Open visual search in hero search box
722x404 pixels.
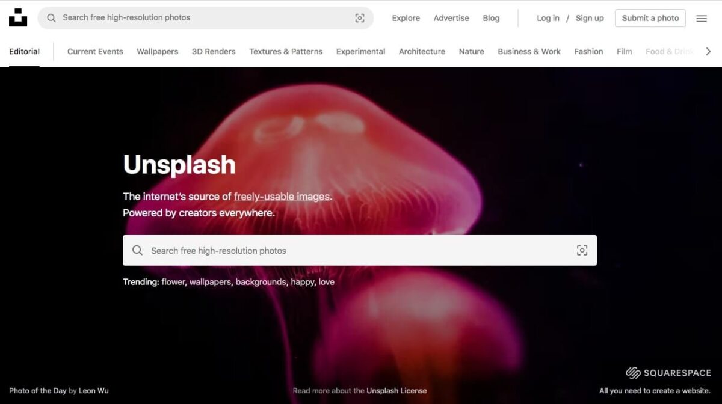click(582, 250)
